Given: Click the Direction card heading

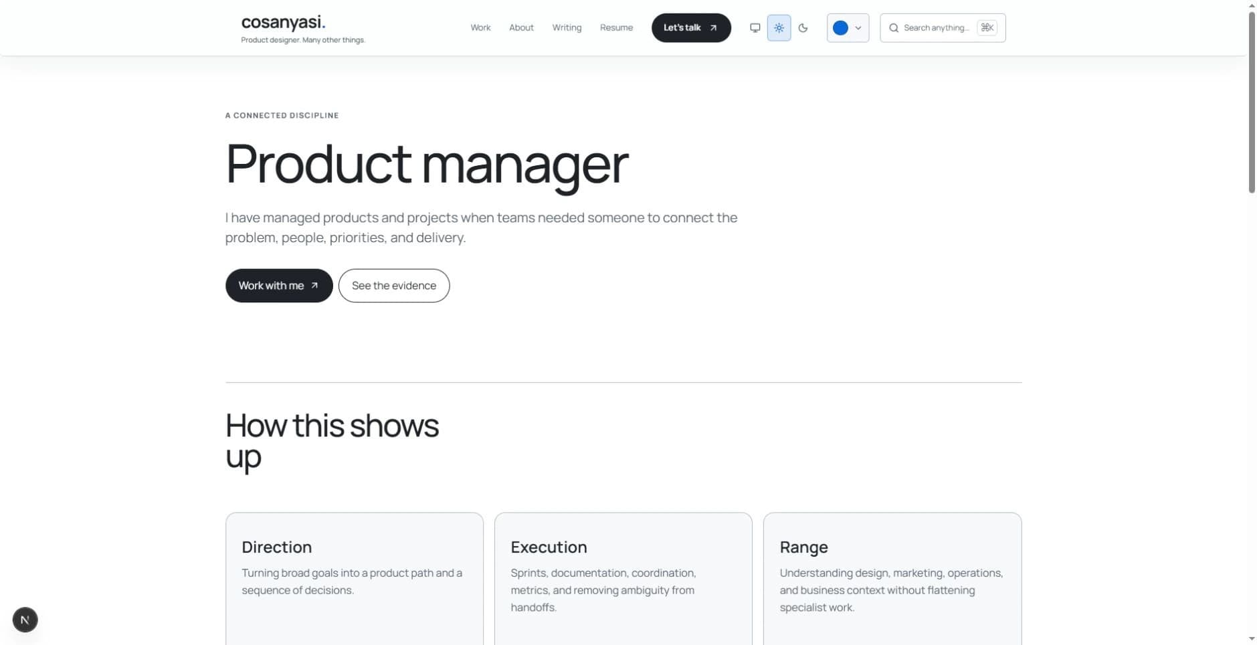Looking at the screenshot, I should (x=277, y=547).
